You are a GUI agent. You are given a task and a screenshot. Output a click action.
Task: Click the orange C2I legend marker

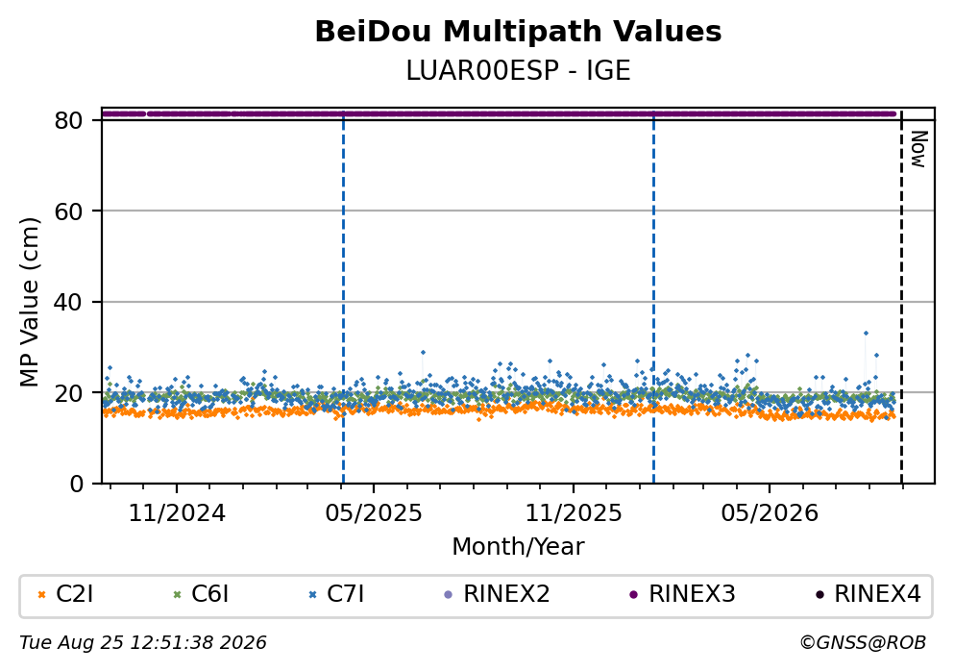41,595
